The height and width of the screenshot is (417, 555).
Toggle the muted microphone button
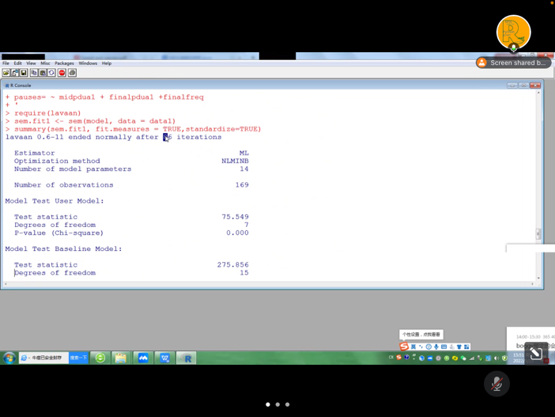pos(496,384)
